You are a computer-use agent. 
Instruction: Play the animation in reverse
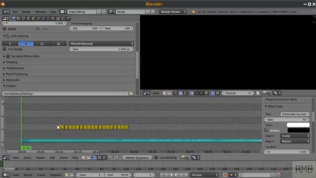pyautogui.click(x=171, y=175)
